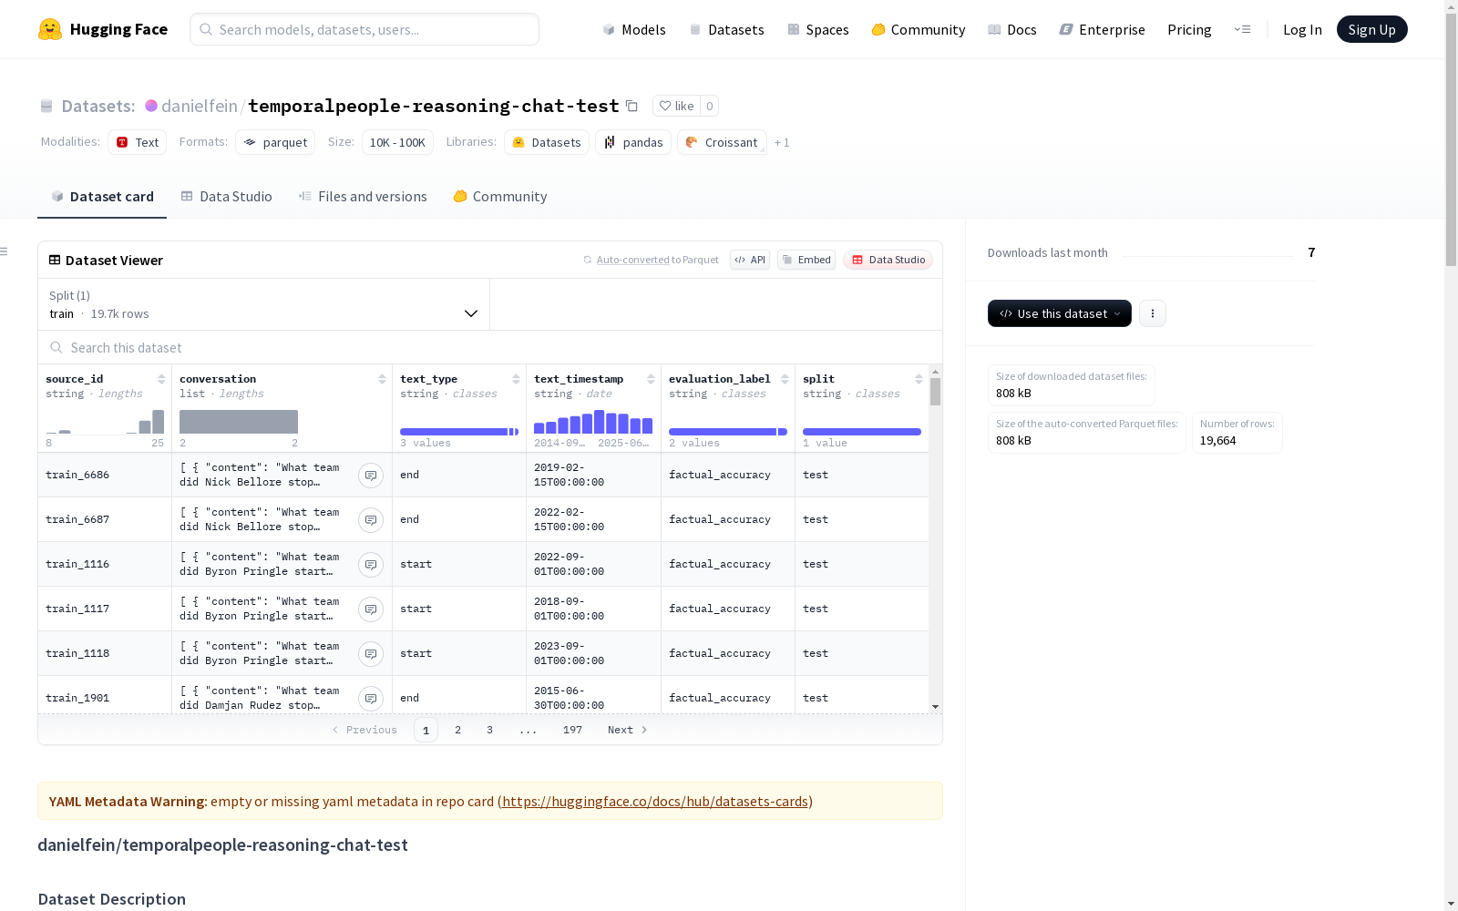Screen dimensions: 1458x911
Task: Select the train_6686 source_id cell
Action: [x=105, y=475]
